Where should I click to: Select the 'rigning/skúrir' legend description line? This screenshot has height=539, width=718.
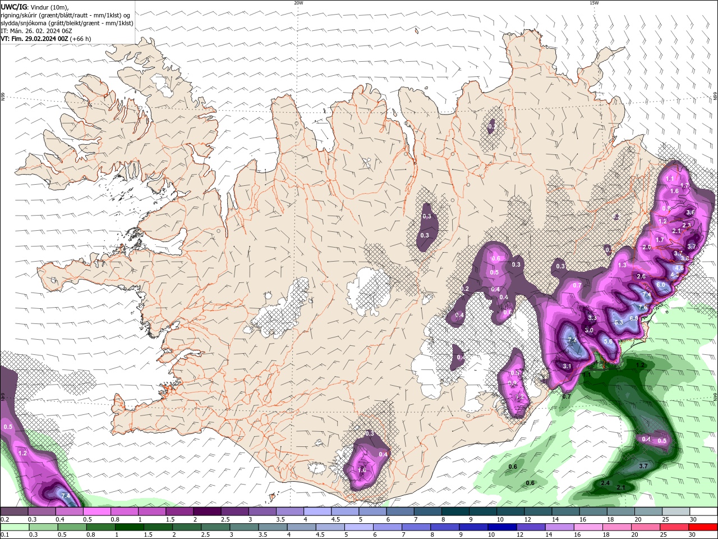66,15
